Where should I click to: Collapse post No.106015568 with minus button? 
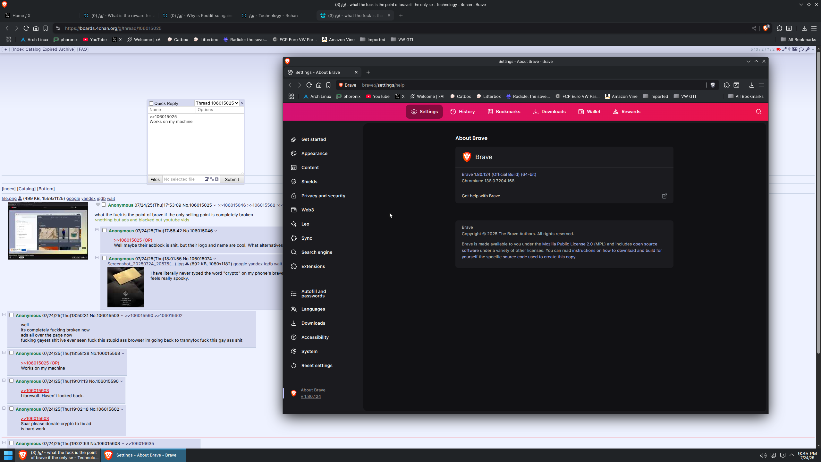tap(4, 353)
